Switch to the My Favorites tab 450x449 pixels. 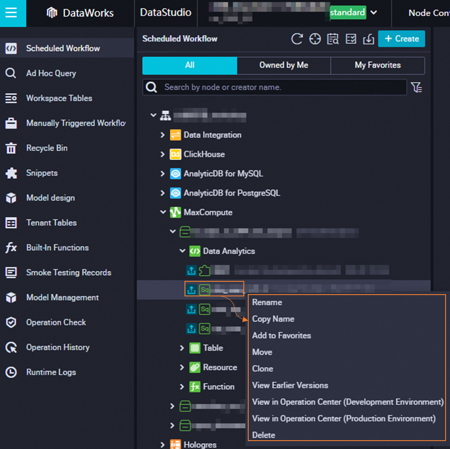(x=378, y=65)
